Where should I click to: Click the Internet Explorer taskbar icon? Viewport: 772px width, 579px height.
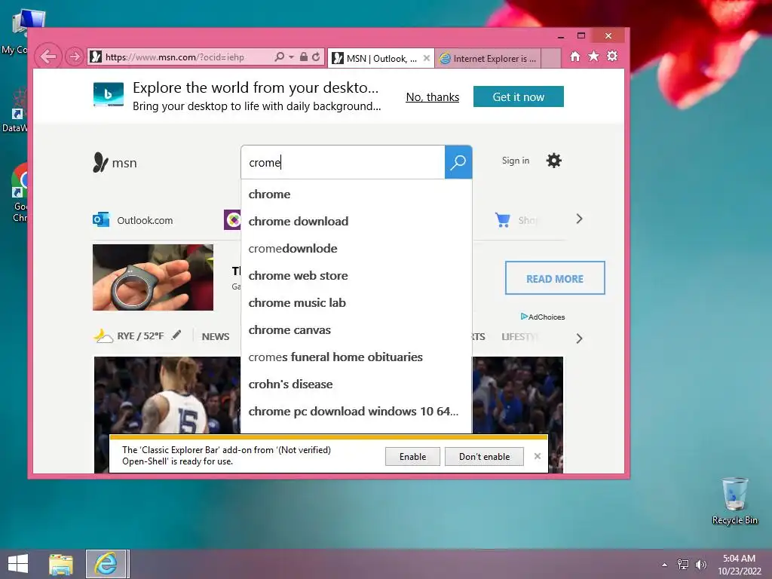tap(107, 564)
